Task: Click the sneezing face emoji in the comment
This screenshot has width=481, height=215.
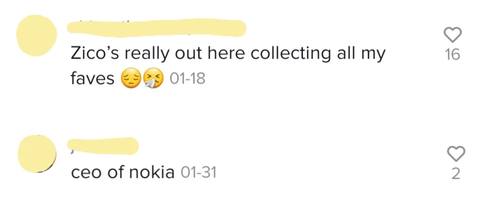Action: pos(154,79)
